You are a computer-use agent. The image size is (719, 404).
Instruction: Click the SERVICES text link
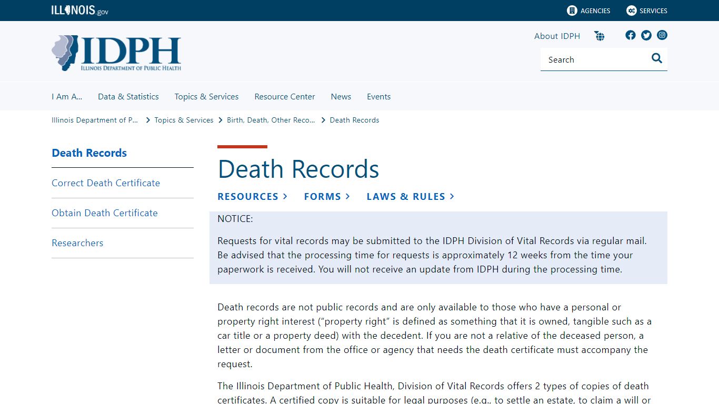pyautogui.click(x=653, y=11)
